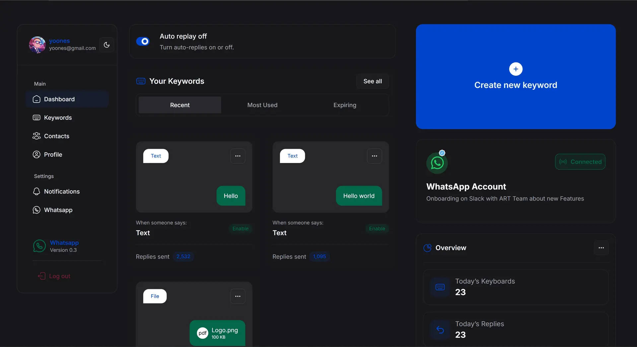Image resolution: width=637 pixels, height=347 pixels.
Task: Open options menu on Hello world card
Action: [375, 156]
